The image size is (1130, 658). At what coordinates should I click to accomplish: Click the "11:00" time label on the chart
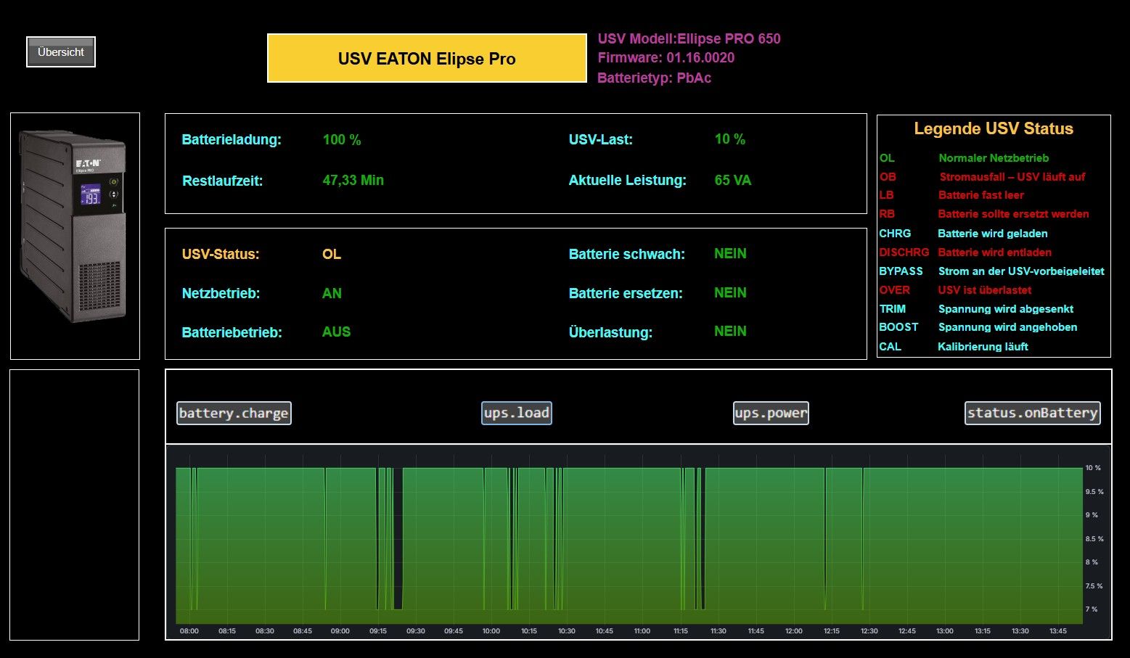(x=642, y=631)
